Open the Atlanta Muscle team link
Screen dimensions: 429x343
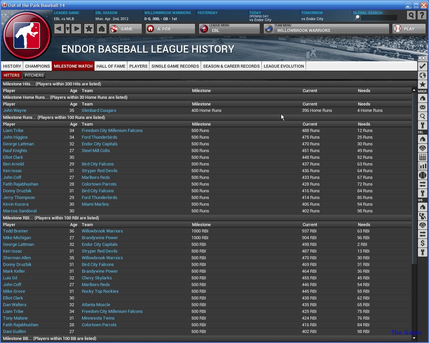pos(96,305)
